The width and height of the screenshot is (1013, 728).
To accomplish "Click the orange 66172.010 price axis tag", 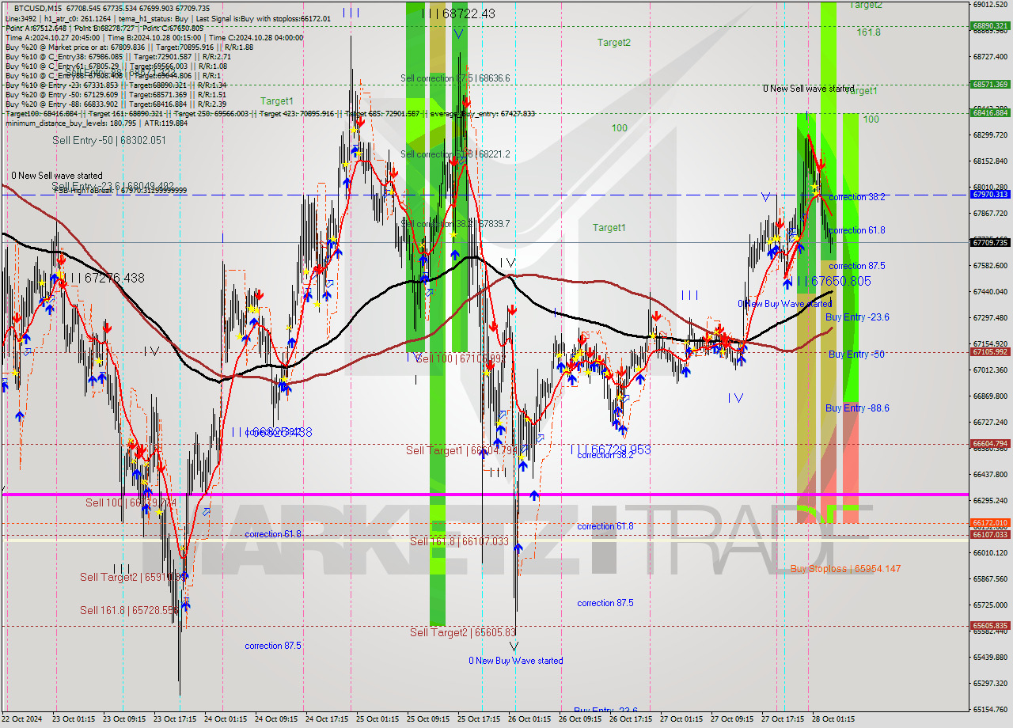I will pos(990,523).
